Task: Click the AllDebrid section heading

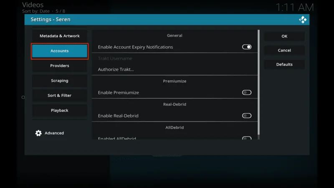Action: (175, 127)
